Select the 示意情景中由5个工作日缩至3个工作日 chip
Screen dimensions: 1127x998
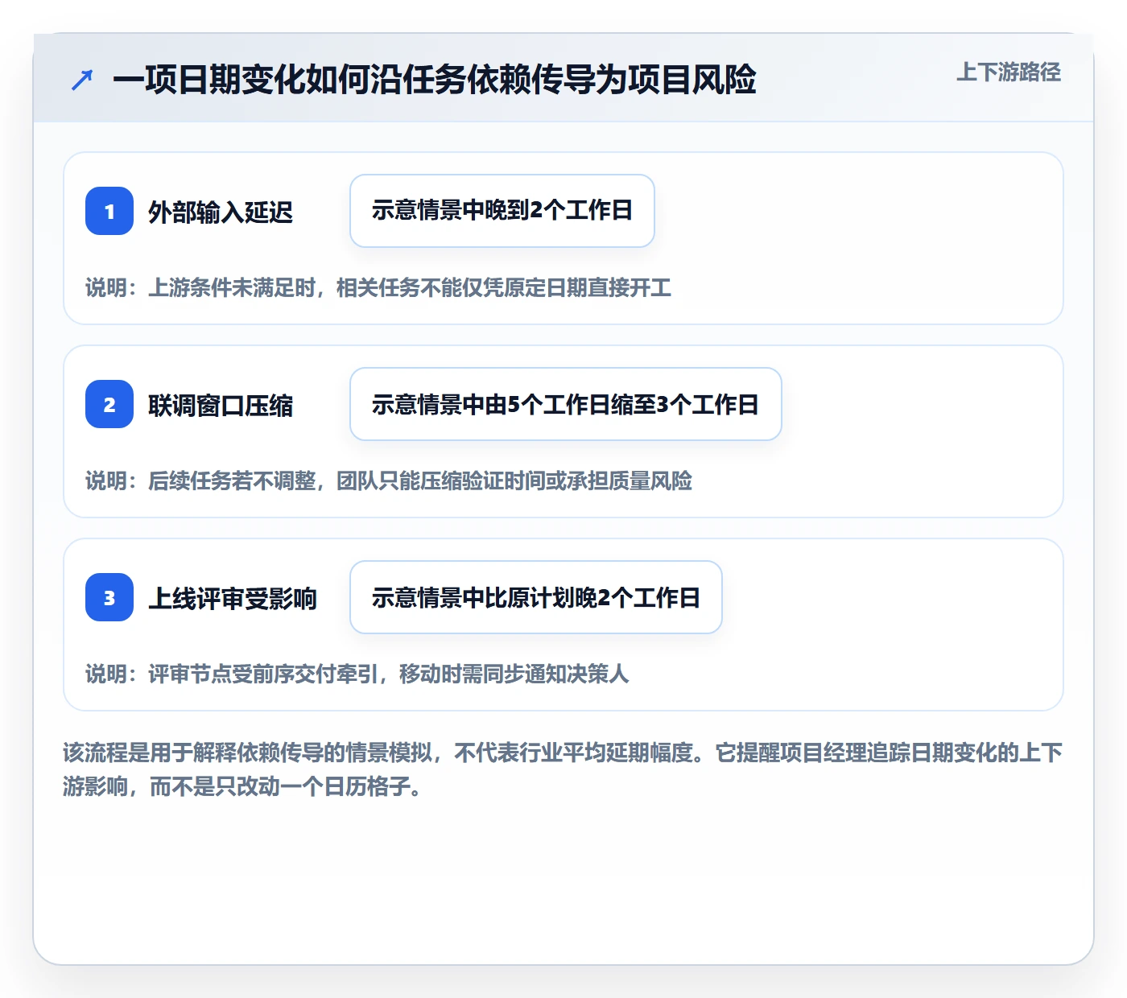(566, 404)
